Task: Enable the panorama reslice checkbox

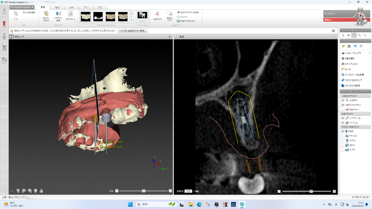Action: point(343,149)
